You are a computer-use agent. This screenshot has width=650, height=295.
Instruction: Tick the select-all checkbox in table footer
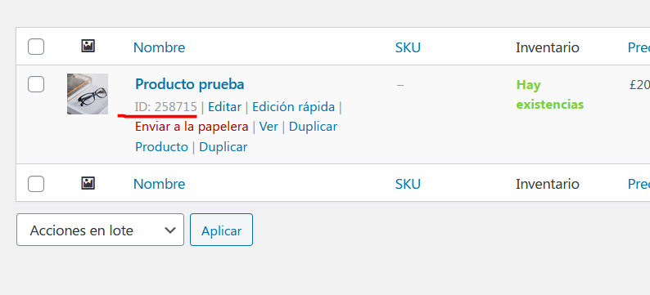pyautogui.click(x=36, y=184)
